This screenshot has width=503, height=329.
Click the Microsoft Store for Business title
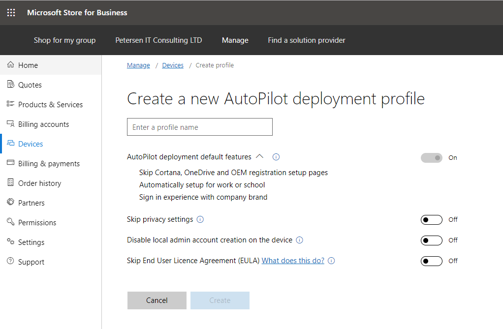[x=77, y=12]
